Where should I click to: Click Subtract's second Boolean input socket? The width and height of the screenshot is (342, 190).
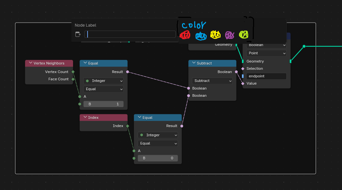click(189, 95)
